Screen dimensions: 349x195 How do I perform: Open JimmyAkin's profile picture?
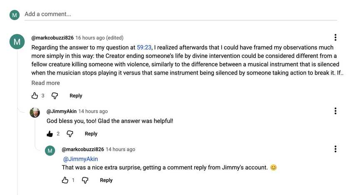coord(35,112)
